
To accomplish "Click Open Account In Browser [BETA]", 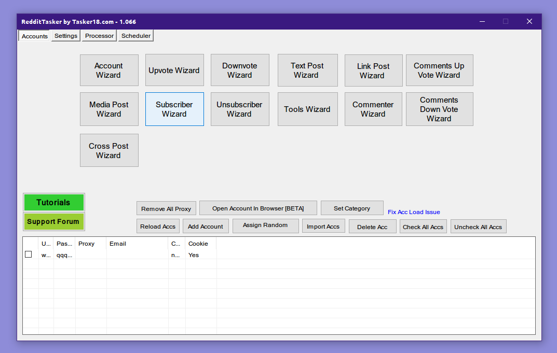I will pos(258,208).
